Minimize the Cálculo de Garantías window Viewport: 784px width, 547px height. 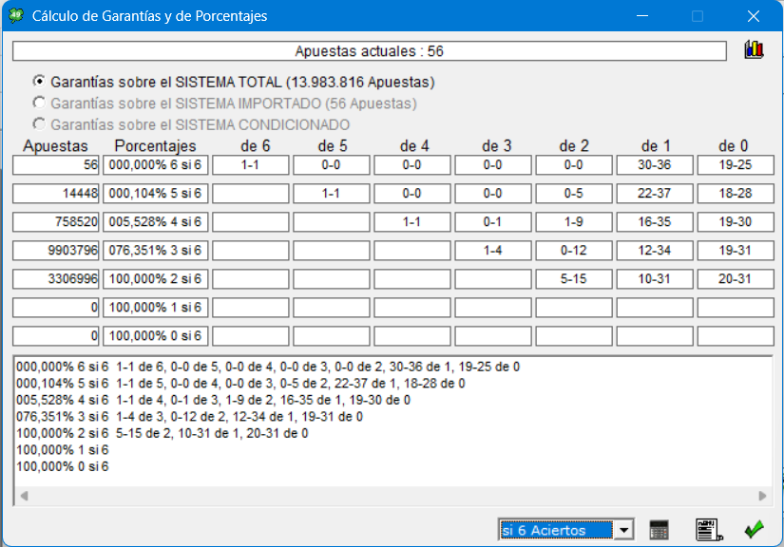[642, 16]
